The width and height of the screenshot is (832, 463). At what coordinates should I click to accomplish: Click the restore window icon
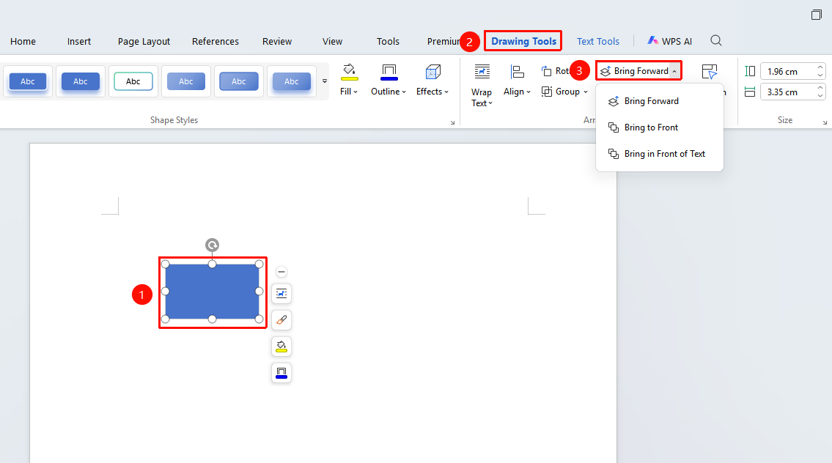point(816,15)
